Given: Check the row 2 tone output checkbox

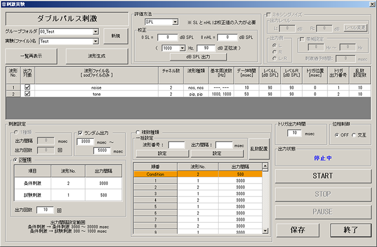Looking at the screenshot, I should [x=27, y=94].
